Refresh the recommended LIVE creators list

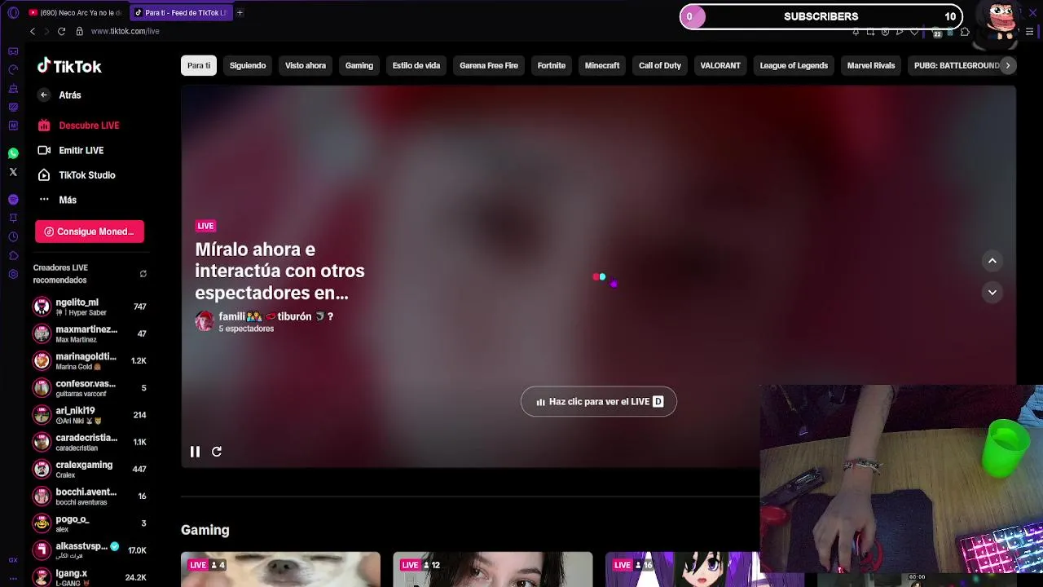(143, 274)
